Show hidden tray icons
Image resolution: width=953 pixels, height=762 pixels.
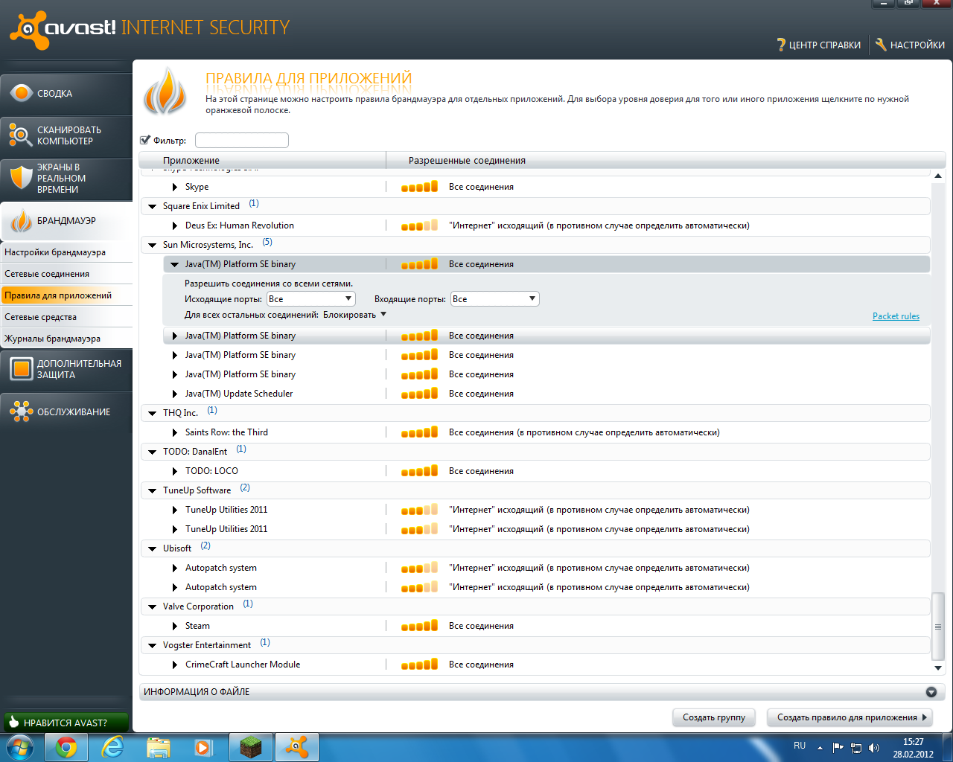click(x=820, y=748)
